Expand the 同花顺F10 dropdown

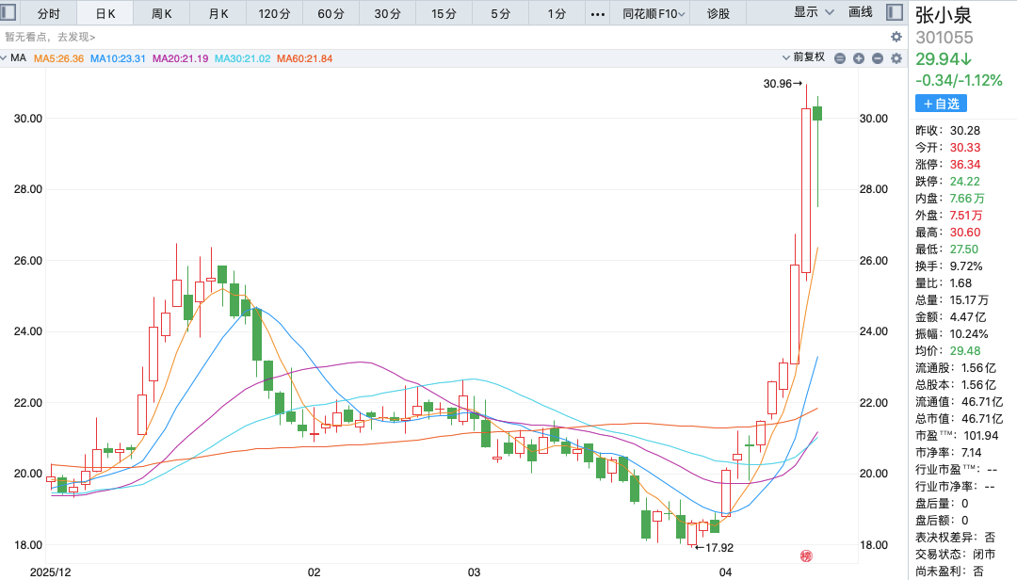pyautogui.click(x=651, y=13)
